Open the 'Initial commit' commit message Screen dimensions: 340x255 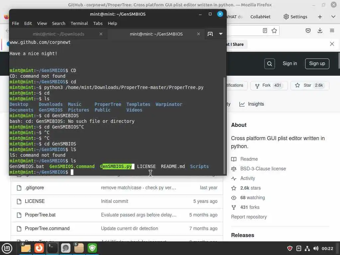point(115,201)
